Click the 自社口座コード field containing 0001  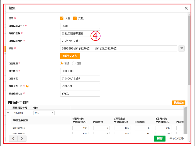coord(80,26)
